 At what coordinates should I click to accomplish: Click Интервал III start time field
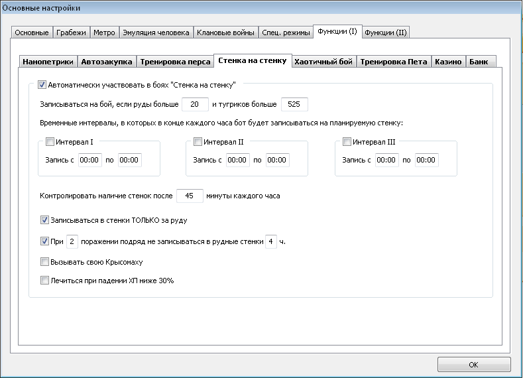click(387, 160)
